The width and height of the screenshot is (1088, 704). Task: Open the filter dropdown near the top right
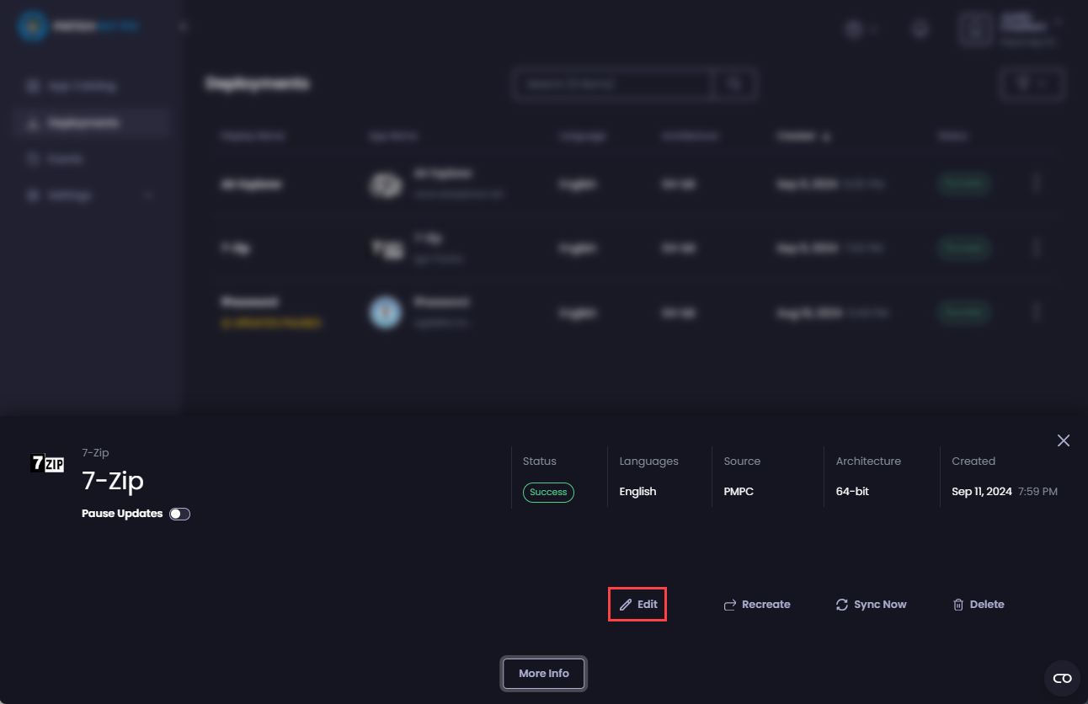coord(1032,83)
